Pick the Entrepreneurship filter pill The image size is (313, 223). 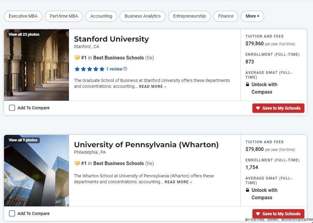coord(189,16)
